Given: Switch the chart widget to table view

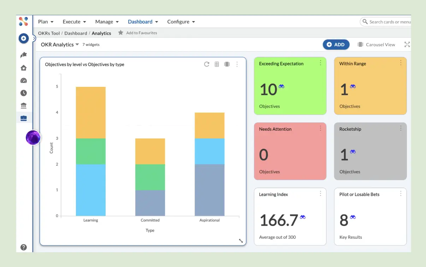Looking at the screenshot, I should point(217,64).
